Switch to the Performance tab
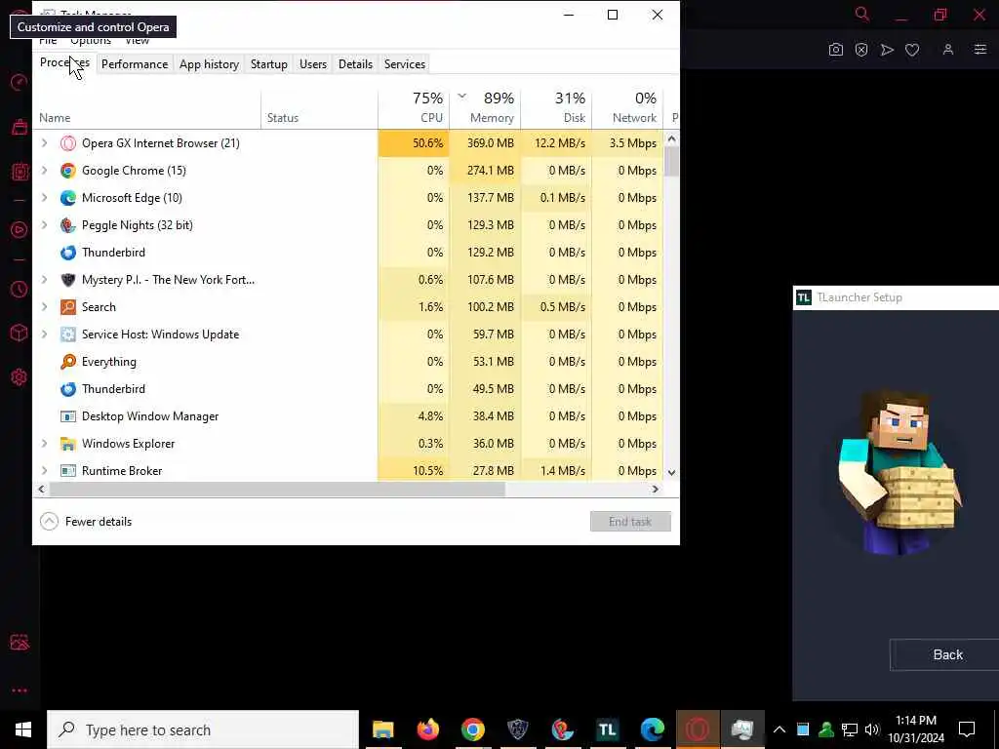Image resolution: width=999 pixels, height=749 pixels. click(x=135, y=63)
